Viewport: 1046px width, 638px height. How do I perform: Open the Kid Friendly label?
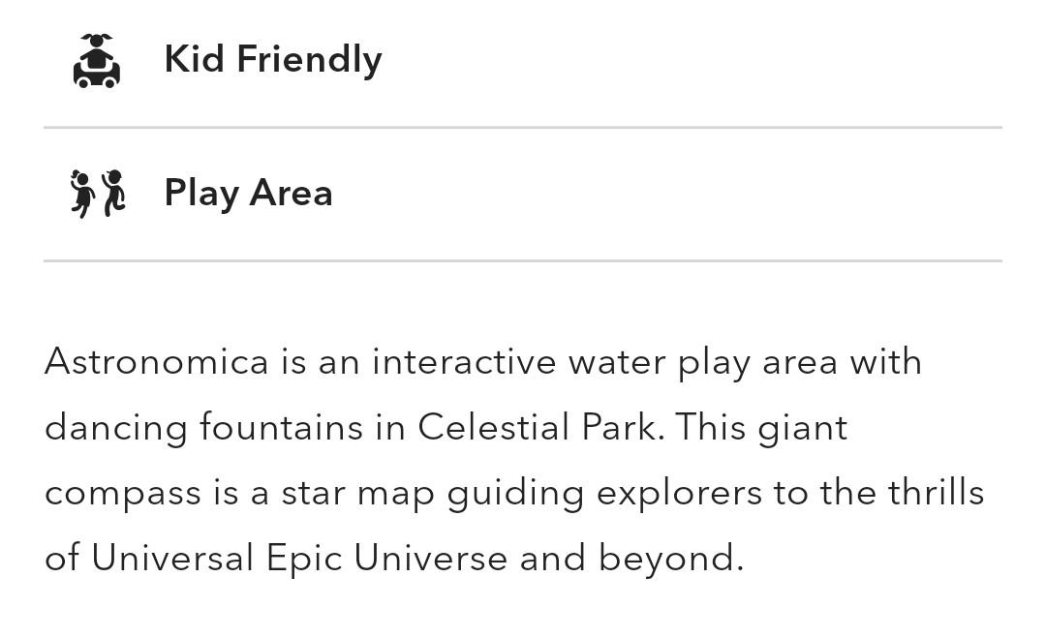coord(273,59)
